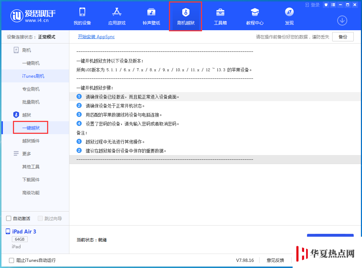Click the skin shirt icon in title bar
Image resolution: width=362 pixels, height=268 pixels.
[326, 5]
